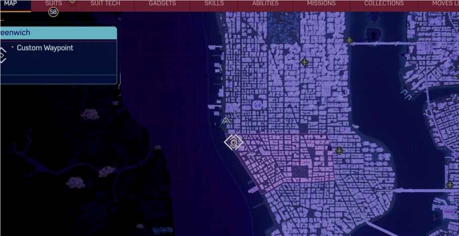459x236 pixels.
Task: Click the chevron marker beside the SUITS tab
Action: [72, 2]
